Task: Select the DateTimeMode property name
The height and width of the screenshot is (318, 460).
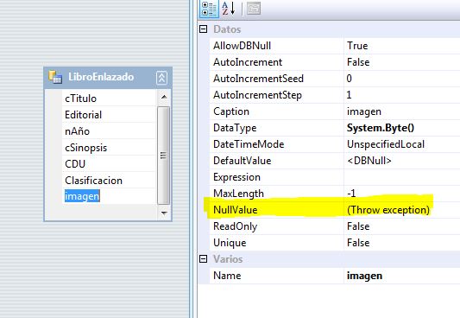Action: point(249,144)
